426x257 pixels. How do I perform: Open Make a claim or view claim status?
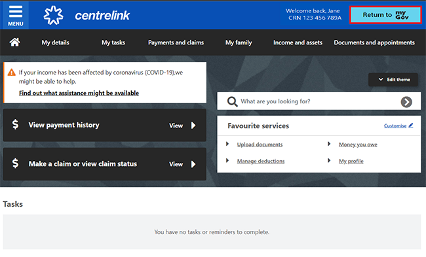click(105, 163)
